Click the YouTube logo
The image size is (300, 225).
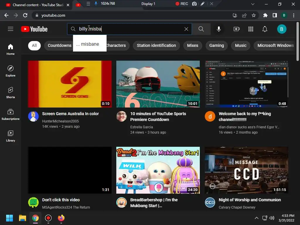tap(34, 29)
